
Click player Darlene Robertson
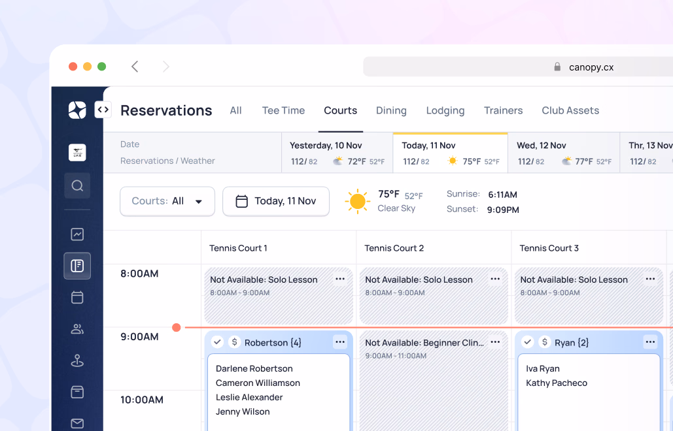254,368
